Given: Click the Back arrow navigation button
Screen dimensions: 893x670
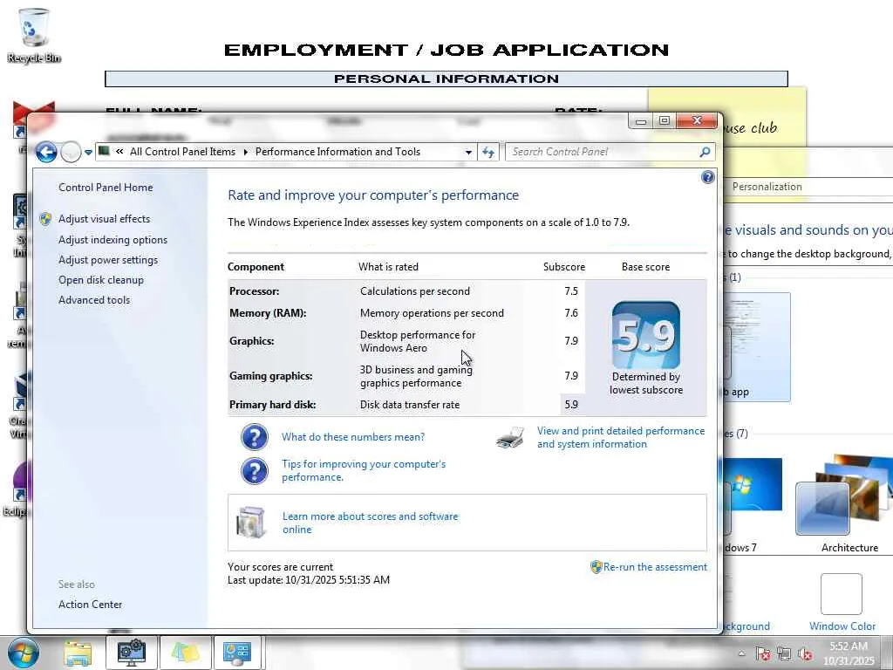Looking at the screenshot, I should pyautogui.click(x=46, y=152).
